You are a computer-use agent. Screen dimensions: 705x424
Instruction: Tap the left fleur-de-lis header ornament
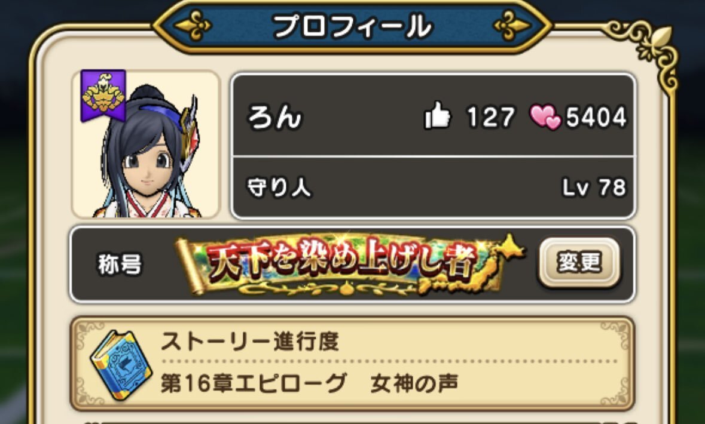point(193,26)
